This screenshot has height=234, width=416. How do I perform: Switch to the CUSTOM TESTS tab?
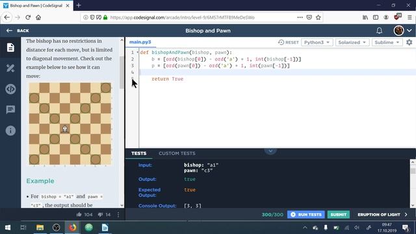tap(177, 153)
